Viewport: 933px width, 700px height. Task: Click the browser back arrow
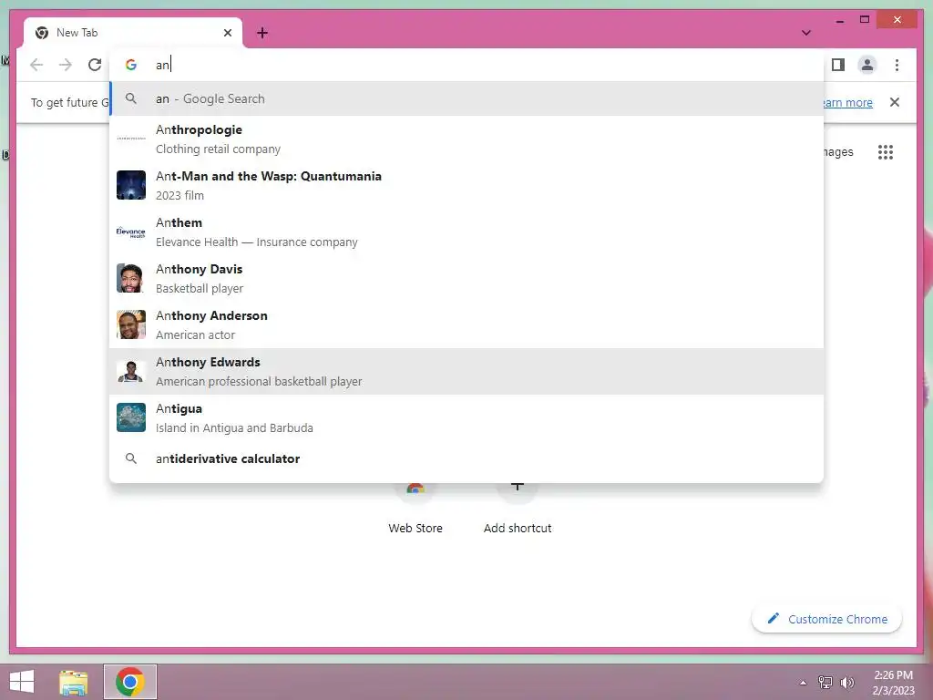[x=36, y=65]
